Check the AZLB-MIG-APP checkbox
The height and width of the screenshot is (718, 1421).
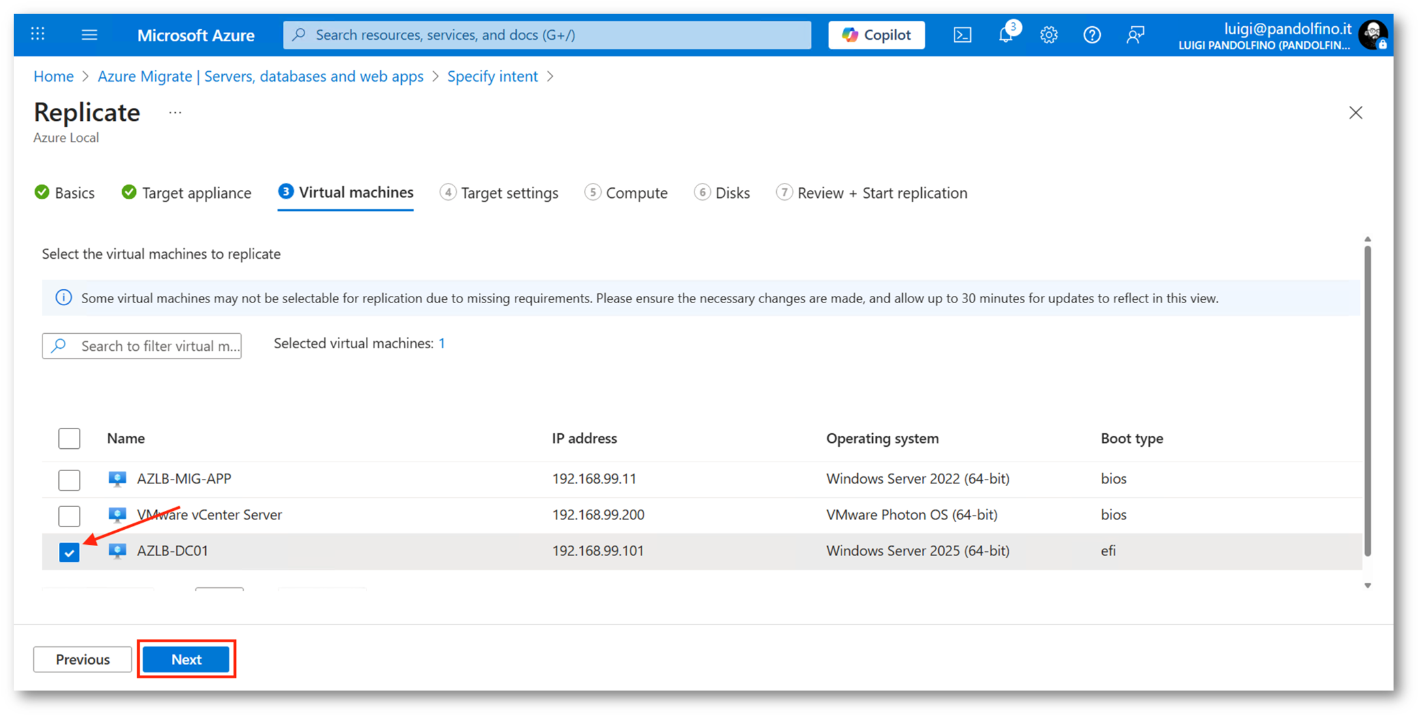tap(69, 480)
